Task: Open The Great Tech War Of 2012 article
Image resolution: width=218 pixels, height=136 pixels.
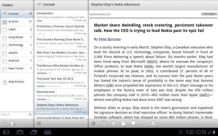Action: tap(61, 82)
